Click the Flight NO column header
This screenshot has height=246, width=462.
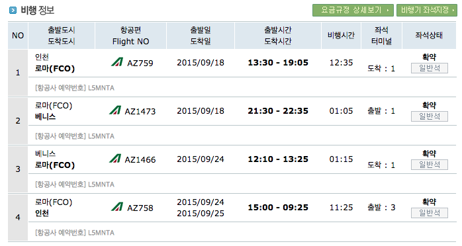click(x=131, y=36)
